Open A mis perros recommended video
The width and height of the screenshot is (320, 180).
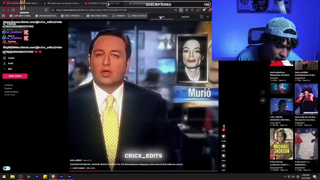coord(306,144)
